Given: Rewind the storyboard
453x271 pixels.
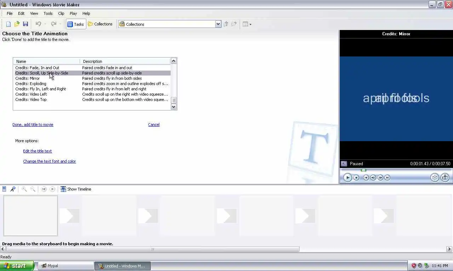Looking at the screenshot, I should (44, 189).
